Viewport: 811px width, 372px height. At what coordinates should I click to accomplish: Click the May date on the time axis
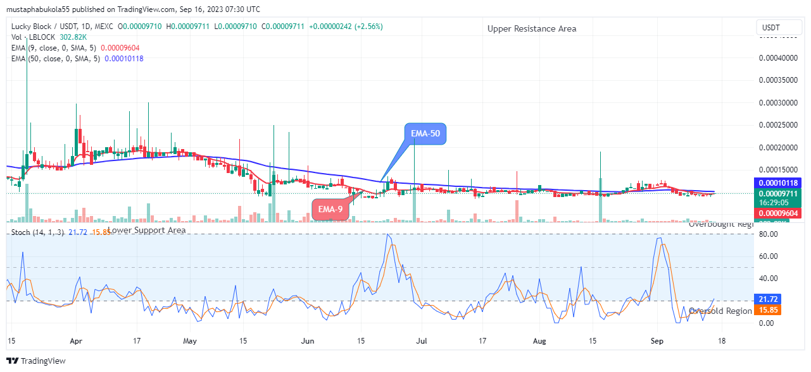191,340
